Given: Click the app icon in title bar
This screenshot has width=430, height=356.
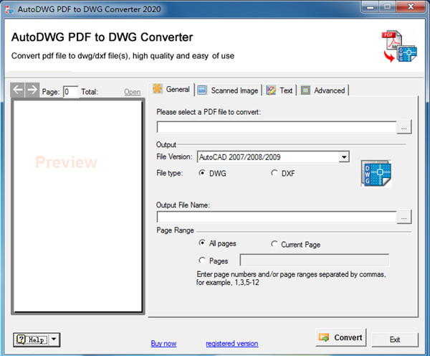Looking at the screenshot, I should coord(9,9).
